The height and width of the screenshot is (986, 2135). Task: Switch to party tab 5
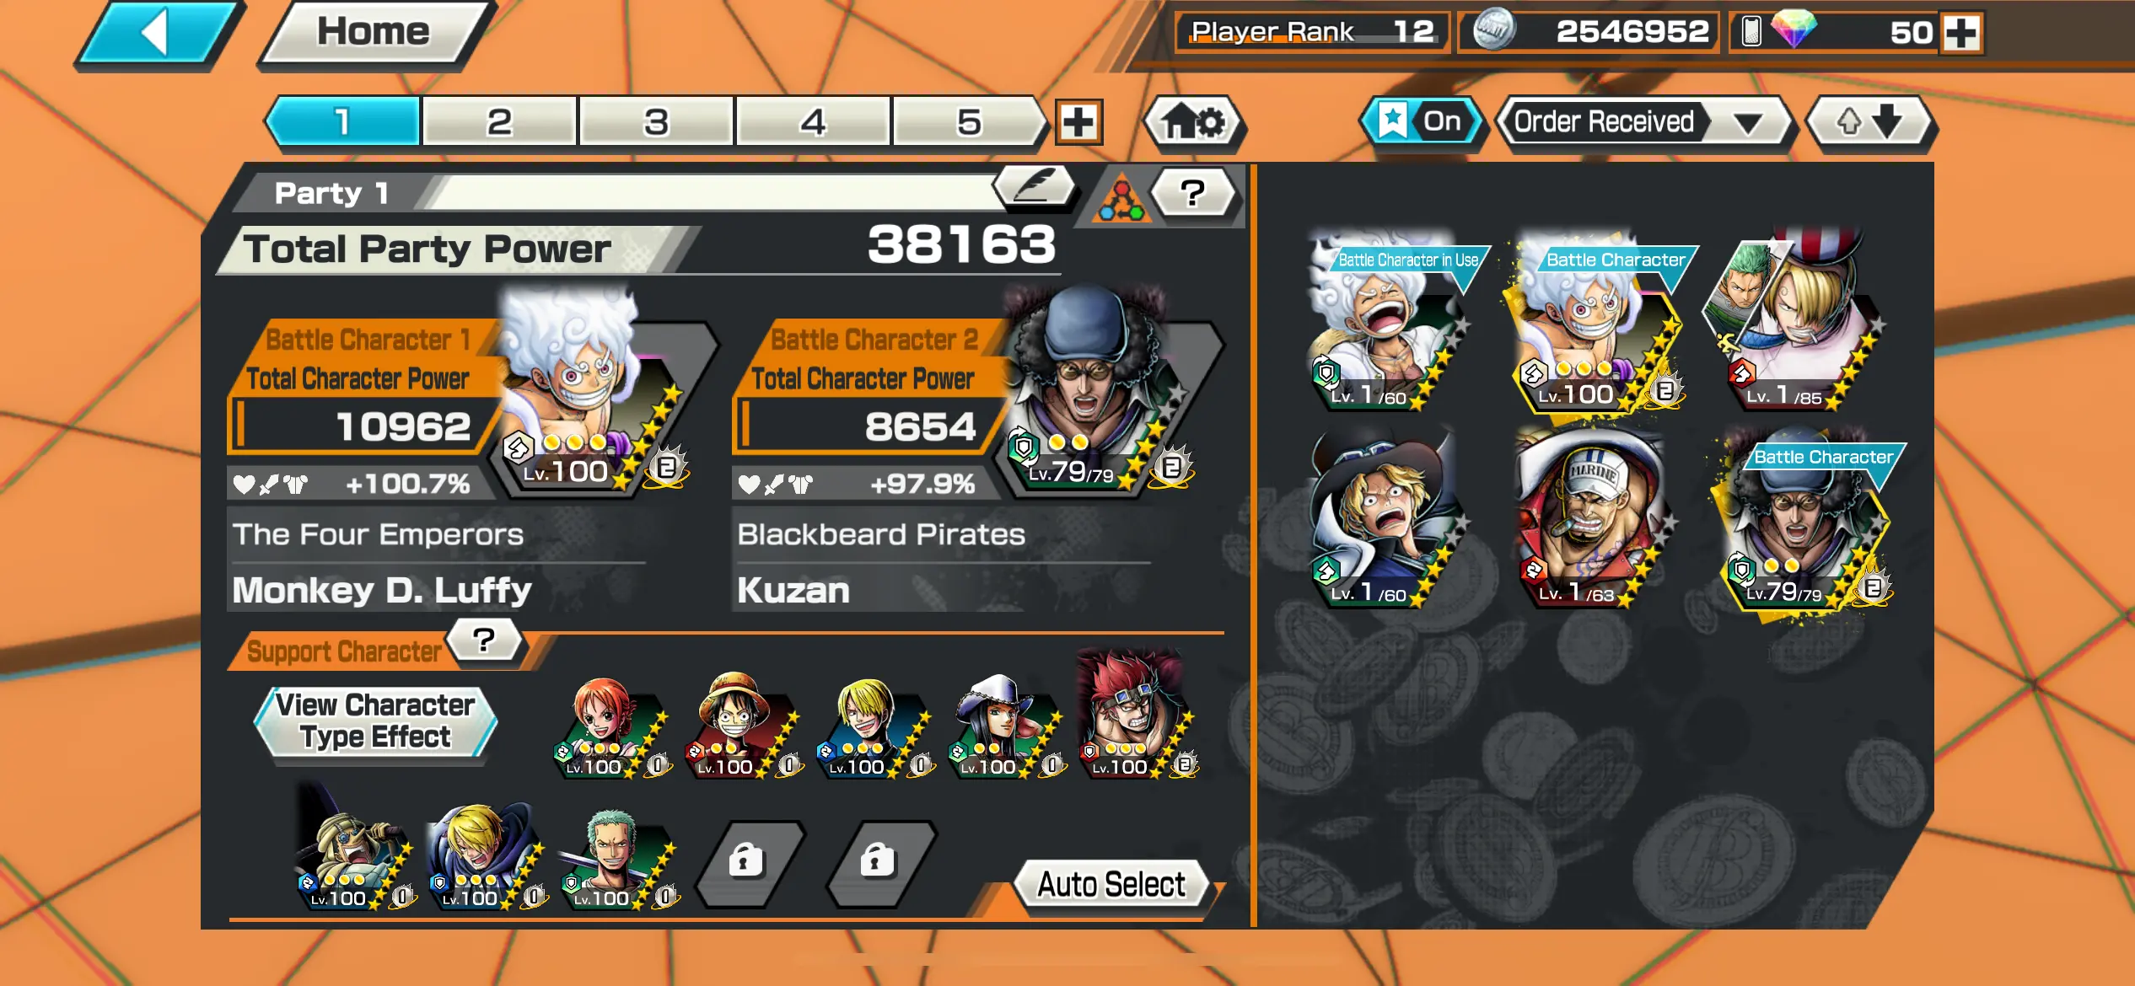(x=969, y=123)
